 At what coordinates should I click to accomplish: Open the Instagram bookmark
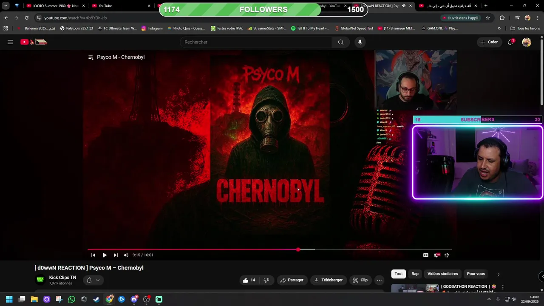point(152,28)
